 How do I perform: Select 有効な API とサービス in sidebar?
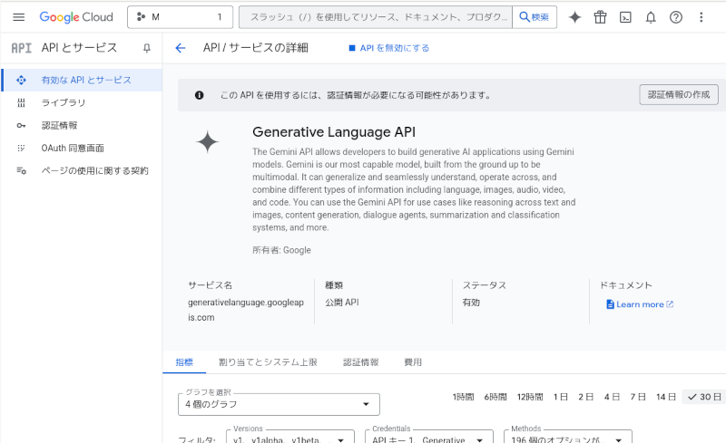(82, 80)
